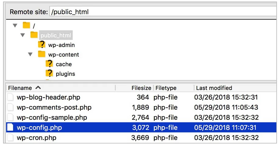
Task: Click the date 03/26/2018 15:32:31
Action: point(226,97)
